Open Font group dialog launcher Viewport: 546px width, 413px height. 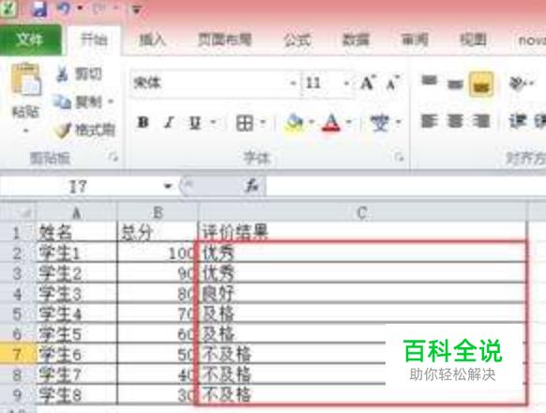(x=399, y=157)
